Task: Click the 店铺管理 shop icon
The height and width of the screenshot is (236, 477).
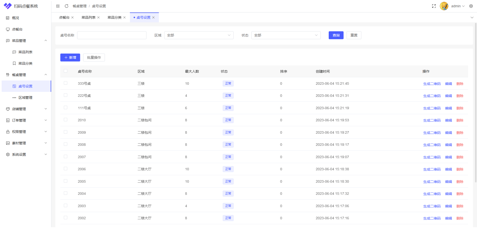Action: pos(8,109)
